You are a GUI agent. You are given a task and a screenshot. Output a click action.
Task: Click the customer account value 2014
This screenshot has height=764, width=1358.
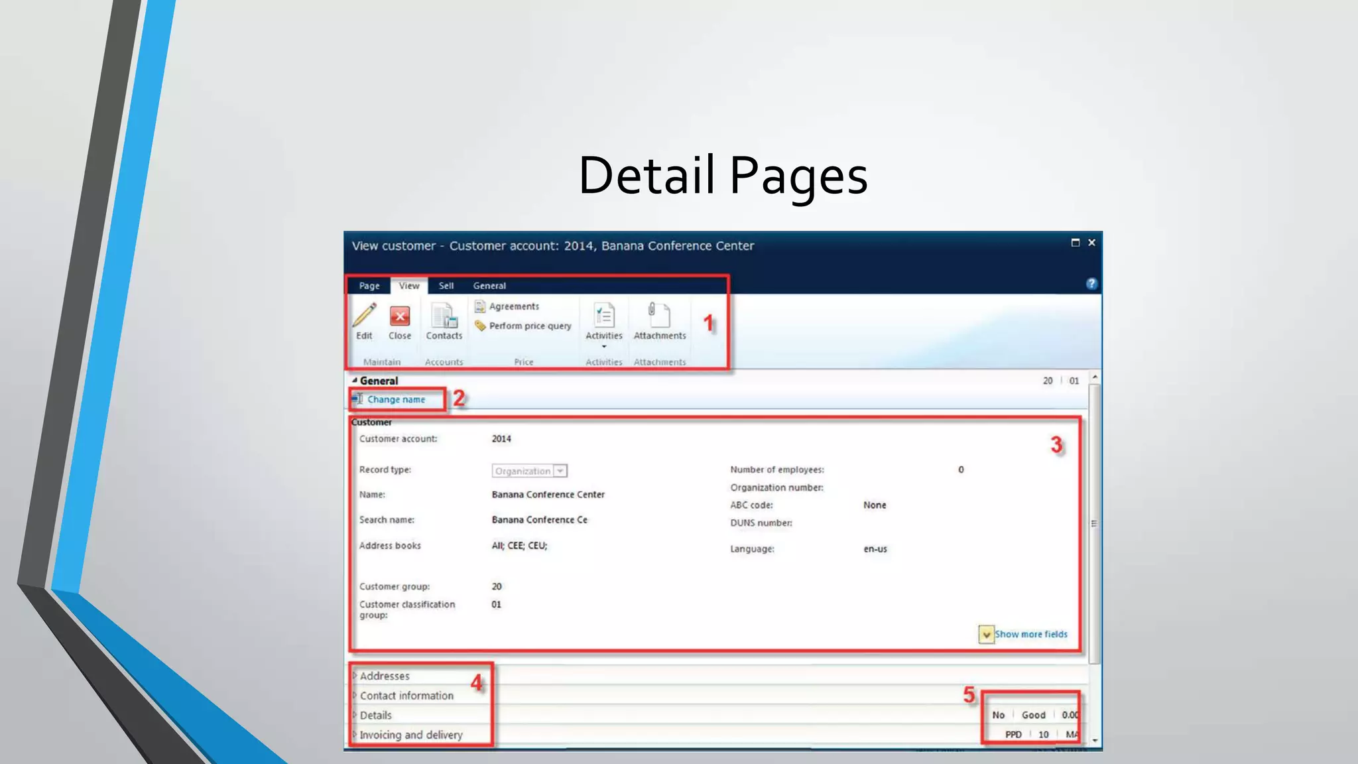[501, 439]
